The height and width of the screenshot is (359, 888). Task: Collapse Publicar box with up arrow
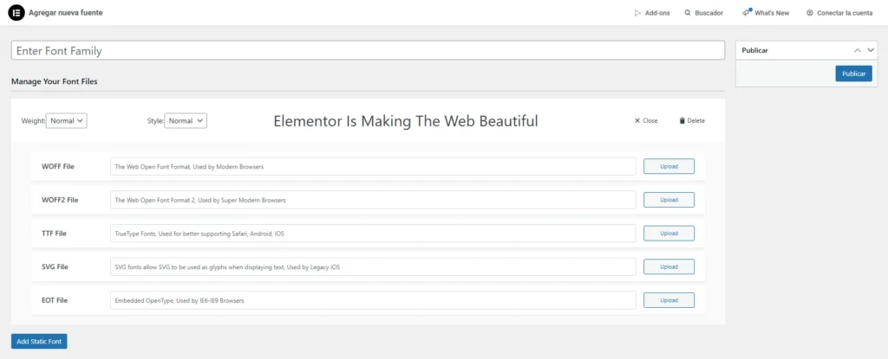pyautogui.click(x=858, y=50)
